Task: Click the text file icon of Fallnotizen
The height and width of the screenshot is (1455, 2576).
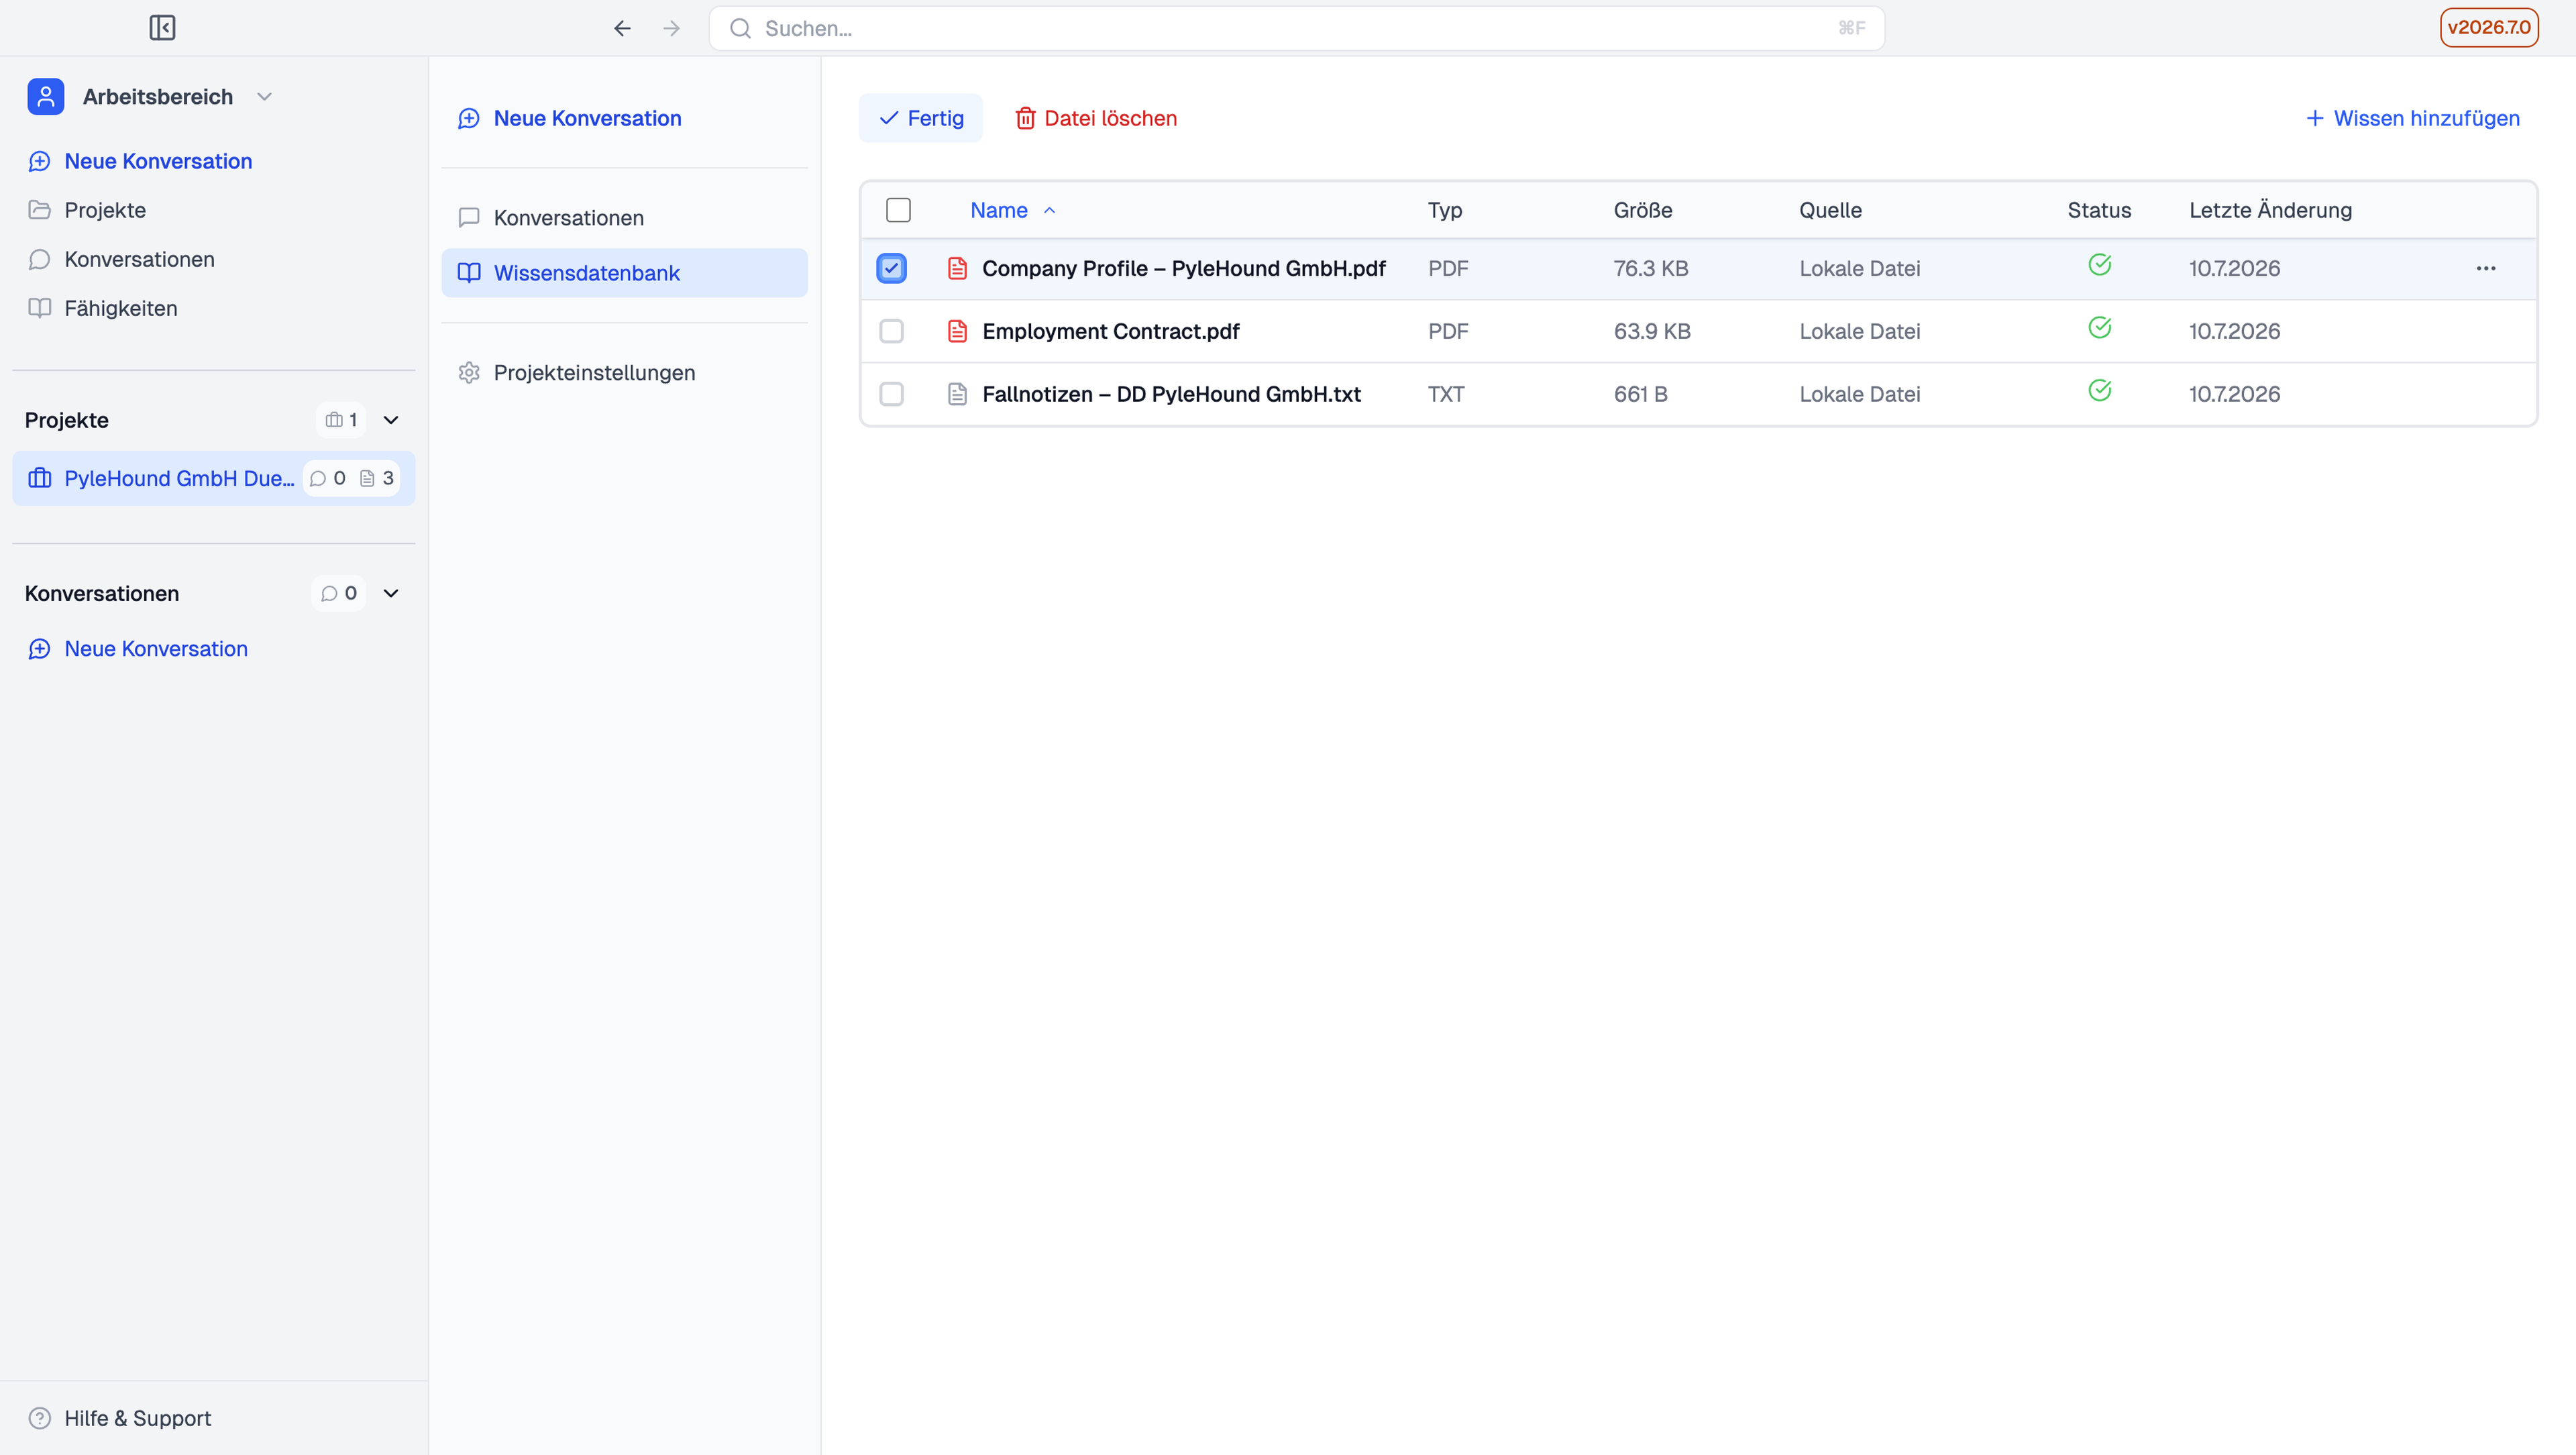Action: (957, 394)
